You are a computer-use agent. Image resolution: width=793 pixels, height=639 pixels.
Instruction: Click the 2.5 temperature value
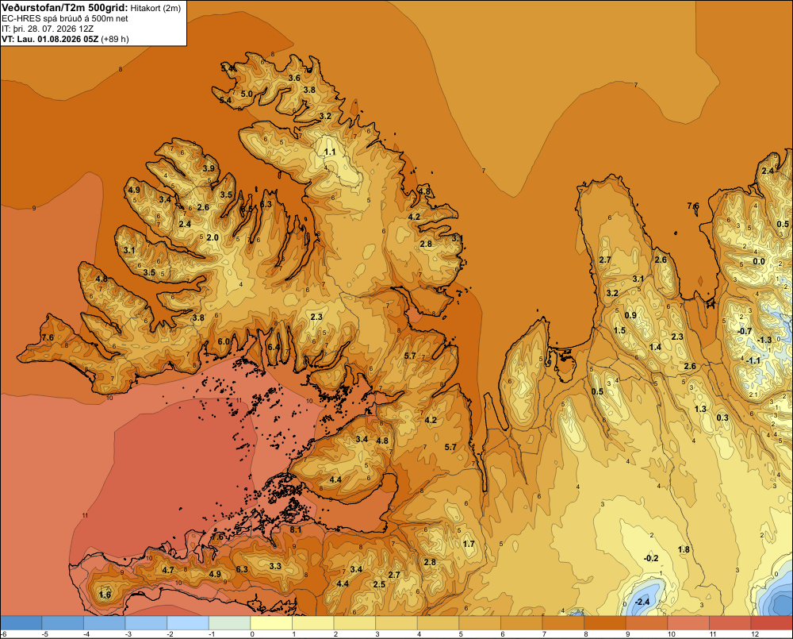379,583
